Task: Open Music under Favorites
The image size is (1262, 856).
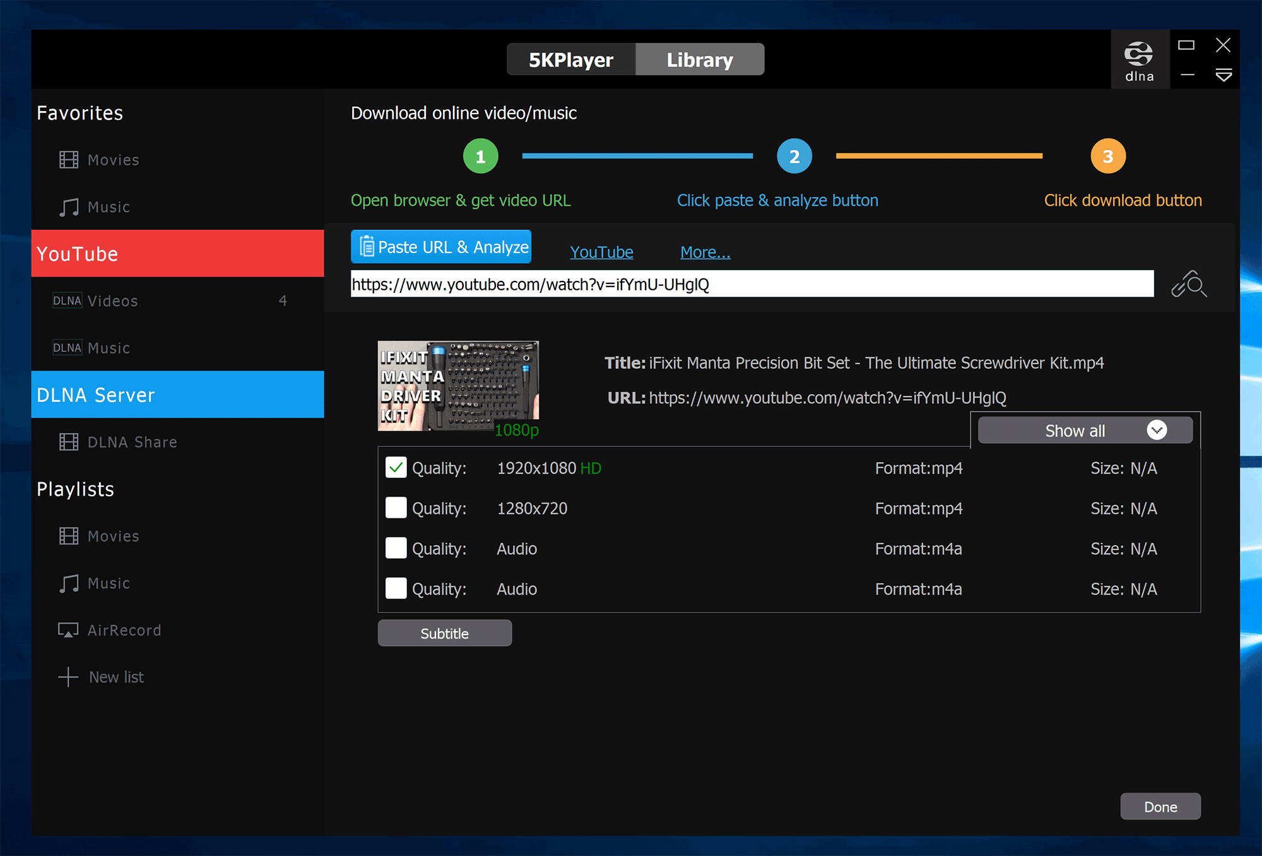Action: [x=177, y=207]
